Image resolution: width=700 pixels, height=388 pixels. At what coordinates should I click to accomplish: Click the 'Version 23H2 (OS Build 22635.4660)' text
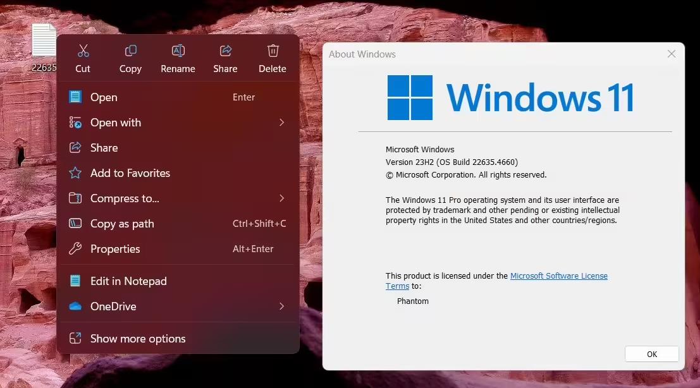(451, 162)
